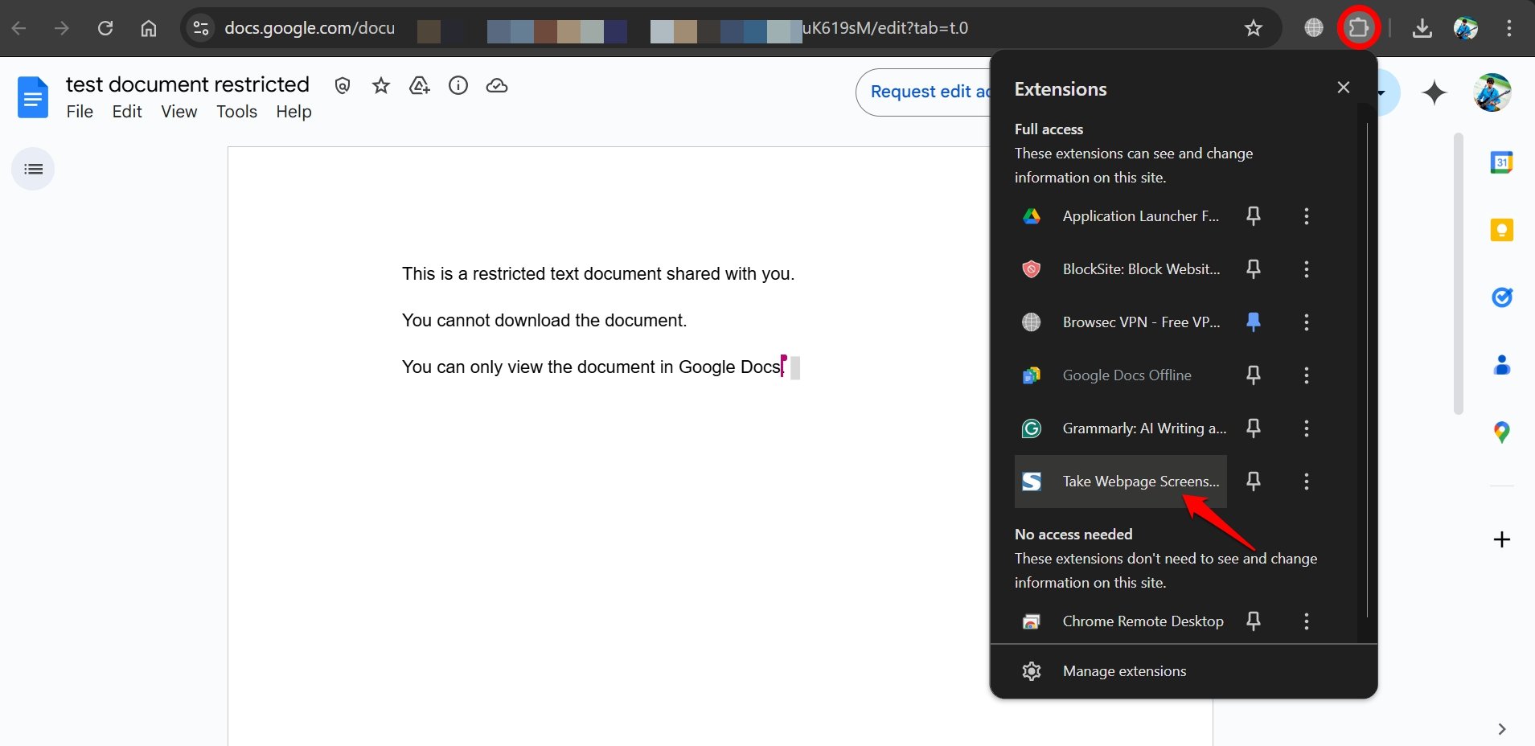
Task: Open the Edit menu
Action: [127, 112]
